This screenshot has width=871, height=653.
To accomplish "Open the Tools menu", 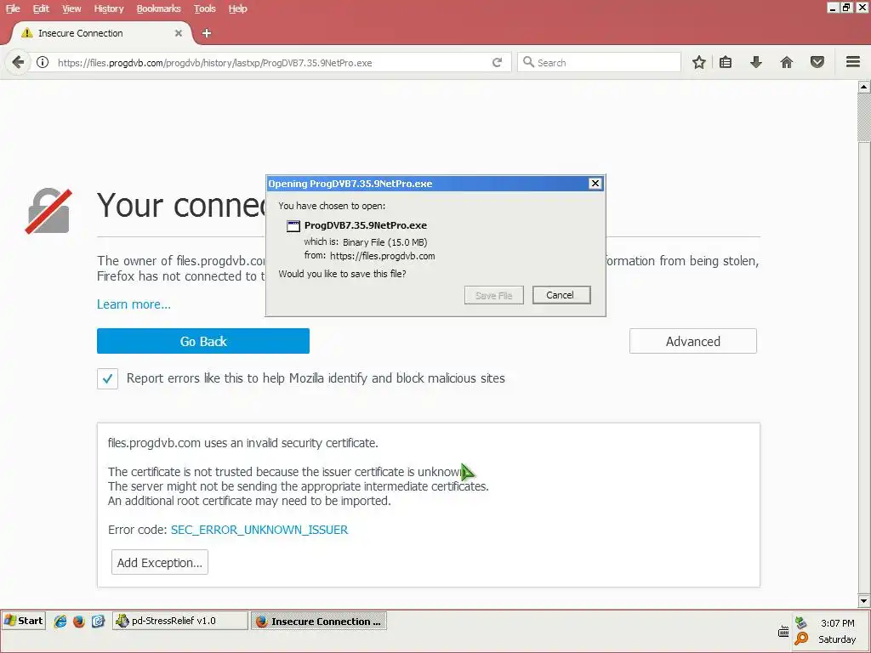I will (x=204, y=9).
